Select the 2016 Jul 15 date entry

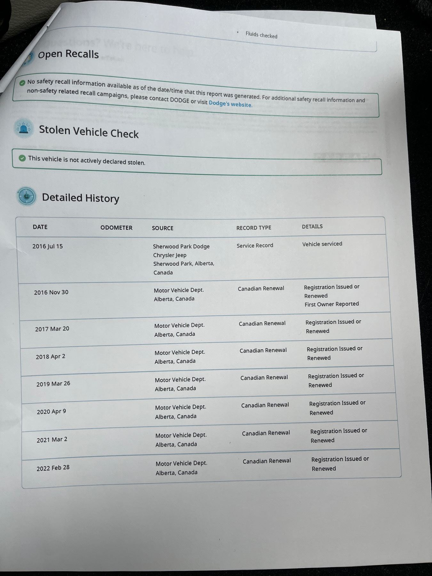coord(48,246)
